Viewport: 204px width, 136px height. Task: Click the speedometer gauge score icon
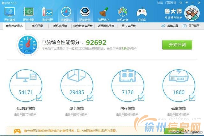coord(28,45)
